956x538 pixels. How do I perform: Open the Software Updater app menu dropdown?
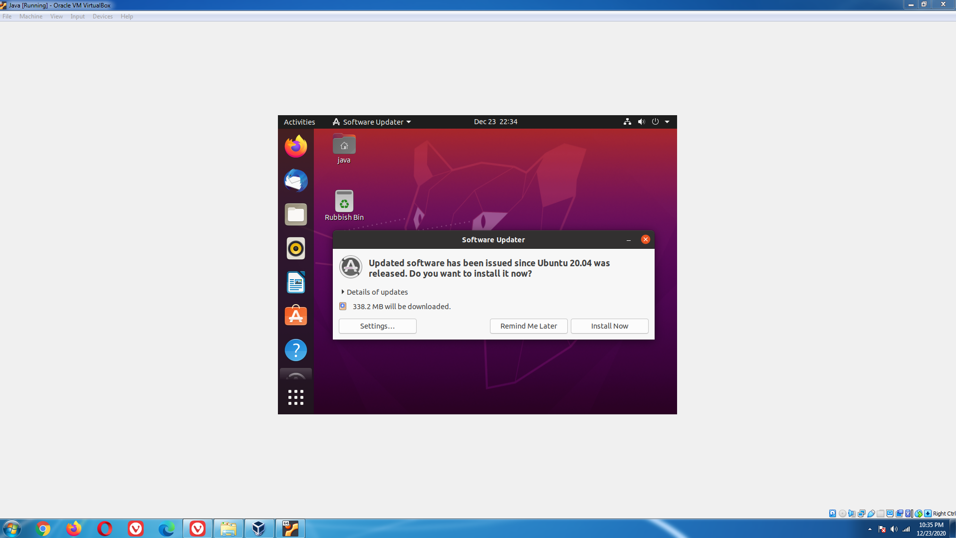(x=372, y=122)
